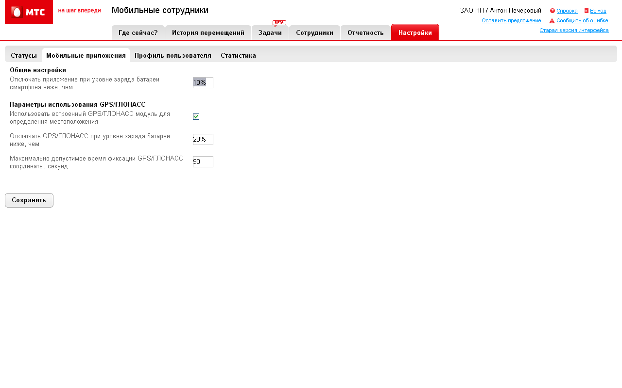Switch to История перемещений tab
The width and height of the screenshot is (622, 388).
point(208,32)
